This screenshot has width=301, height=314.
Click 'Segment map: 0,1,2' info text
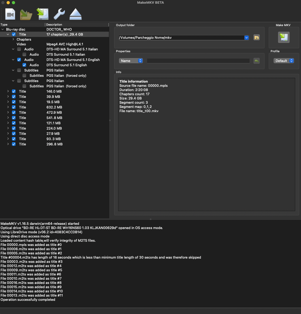point(136,107)
